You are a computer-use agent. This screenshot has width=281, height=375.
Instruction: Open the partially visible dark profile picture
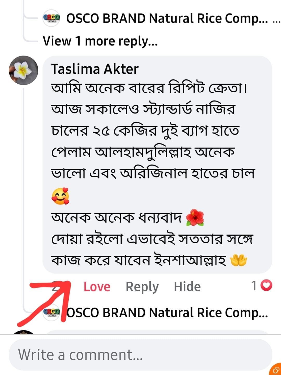pos(24,332)
